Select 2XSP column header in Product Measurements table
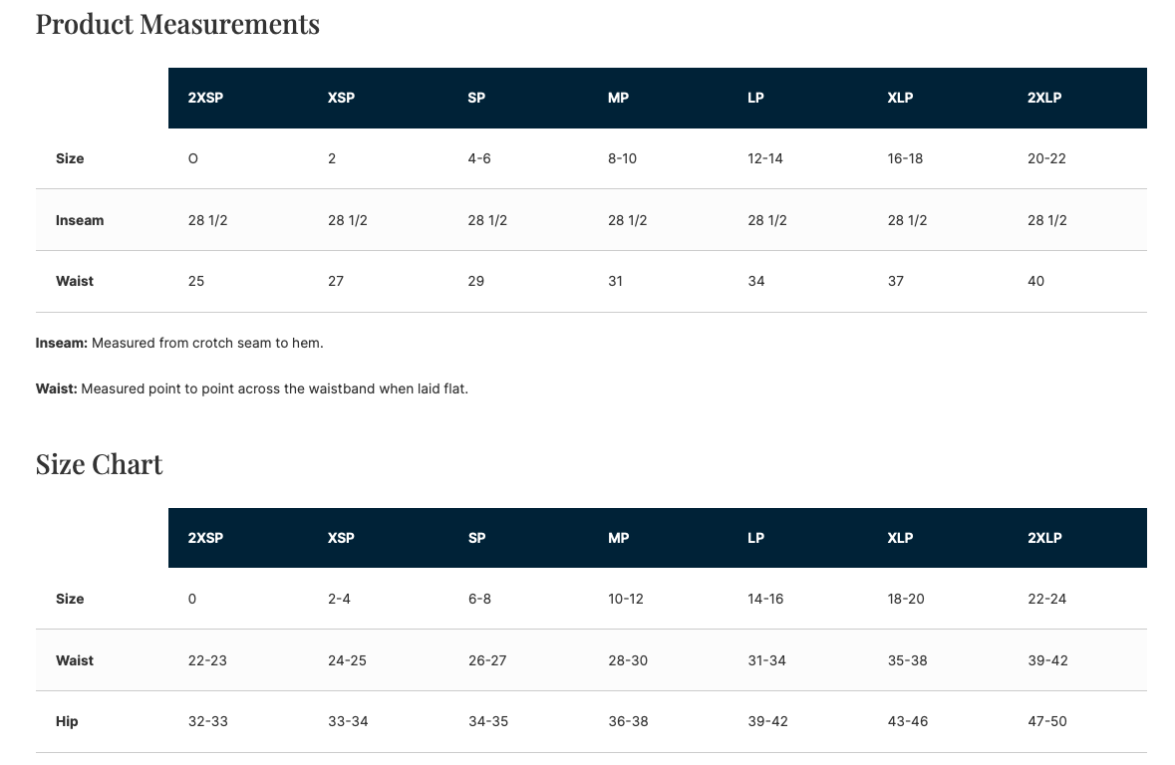This screenshot has height=765, width=1175. [x=205, y=98]
